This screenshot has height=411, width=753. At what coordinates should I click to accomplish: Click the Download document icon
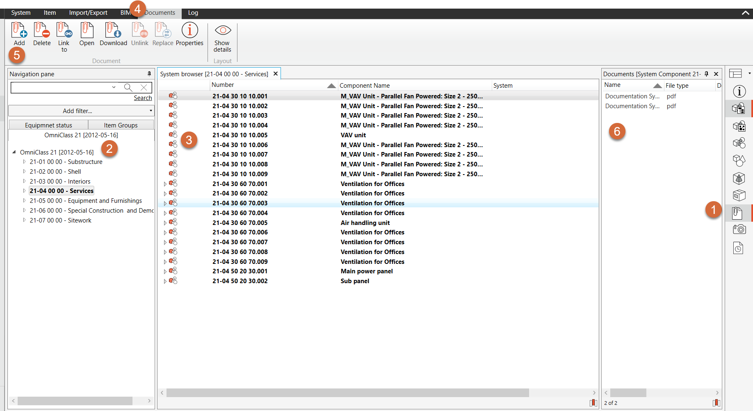click(113, 31)
